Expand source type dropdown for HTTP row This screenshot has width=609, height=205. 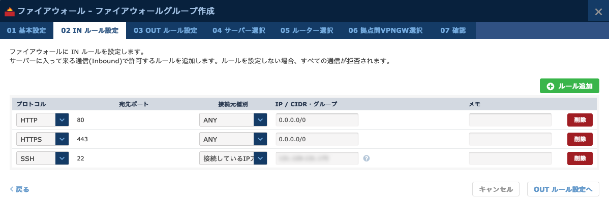pos(233,120)
